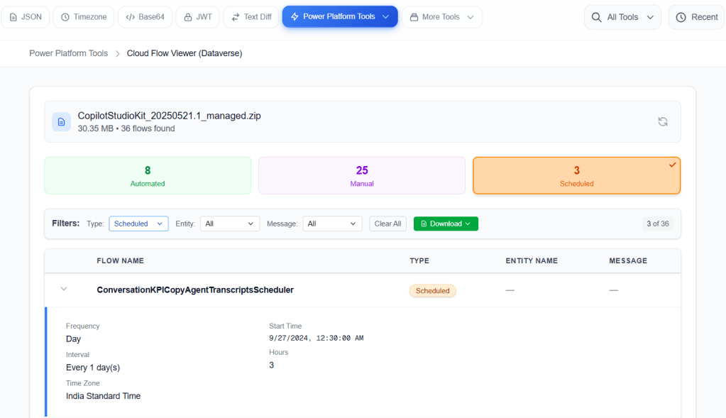The width and height of the screenshot is (726, 418).
Task: Expand the More Tools menu
Action: (441, 17)
